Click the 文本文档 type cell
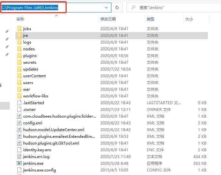Image resolution: width=221 pixels, height=175 pixels. [x=154, y=157]
